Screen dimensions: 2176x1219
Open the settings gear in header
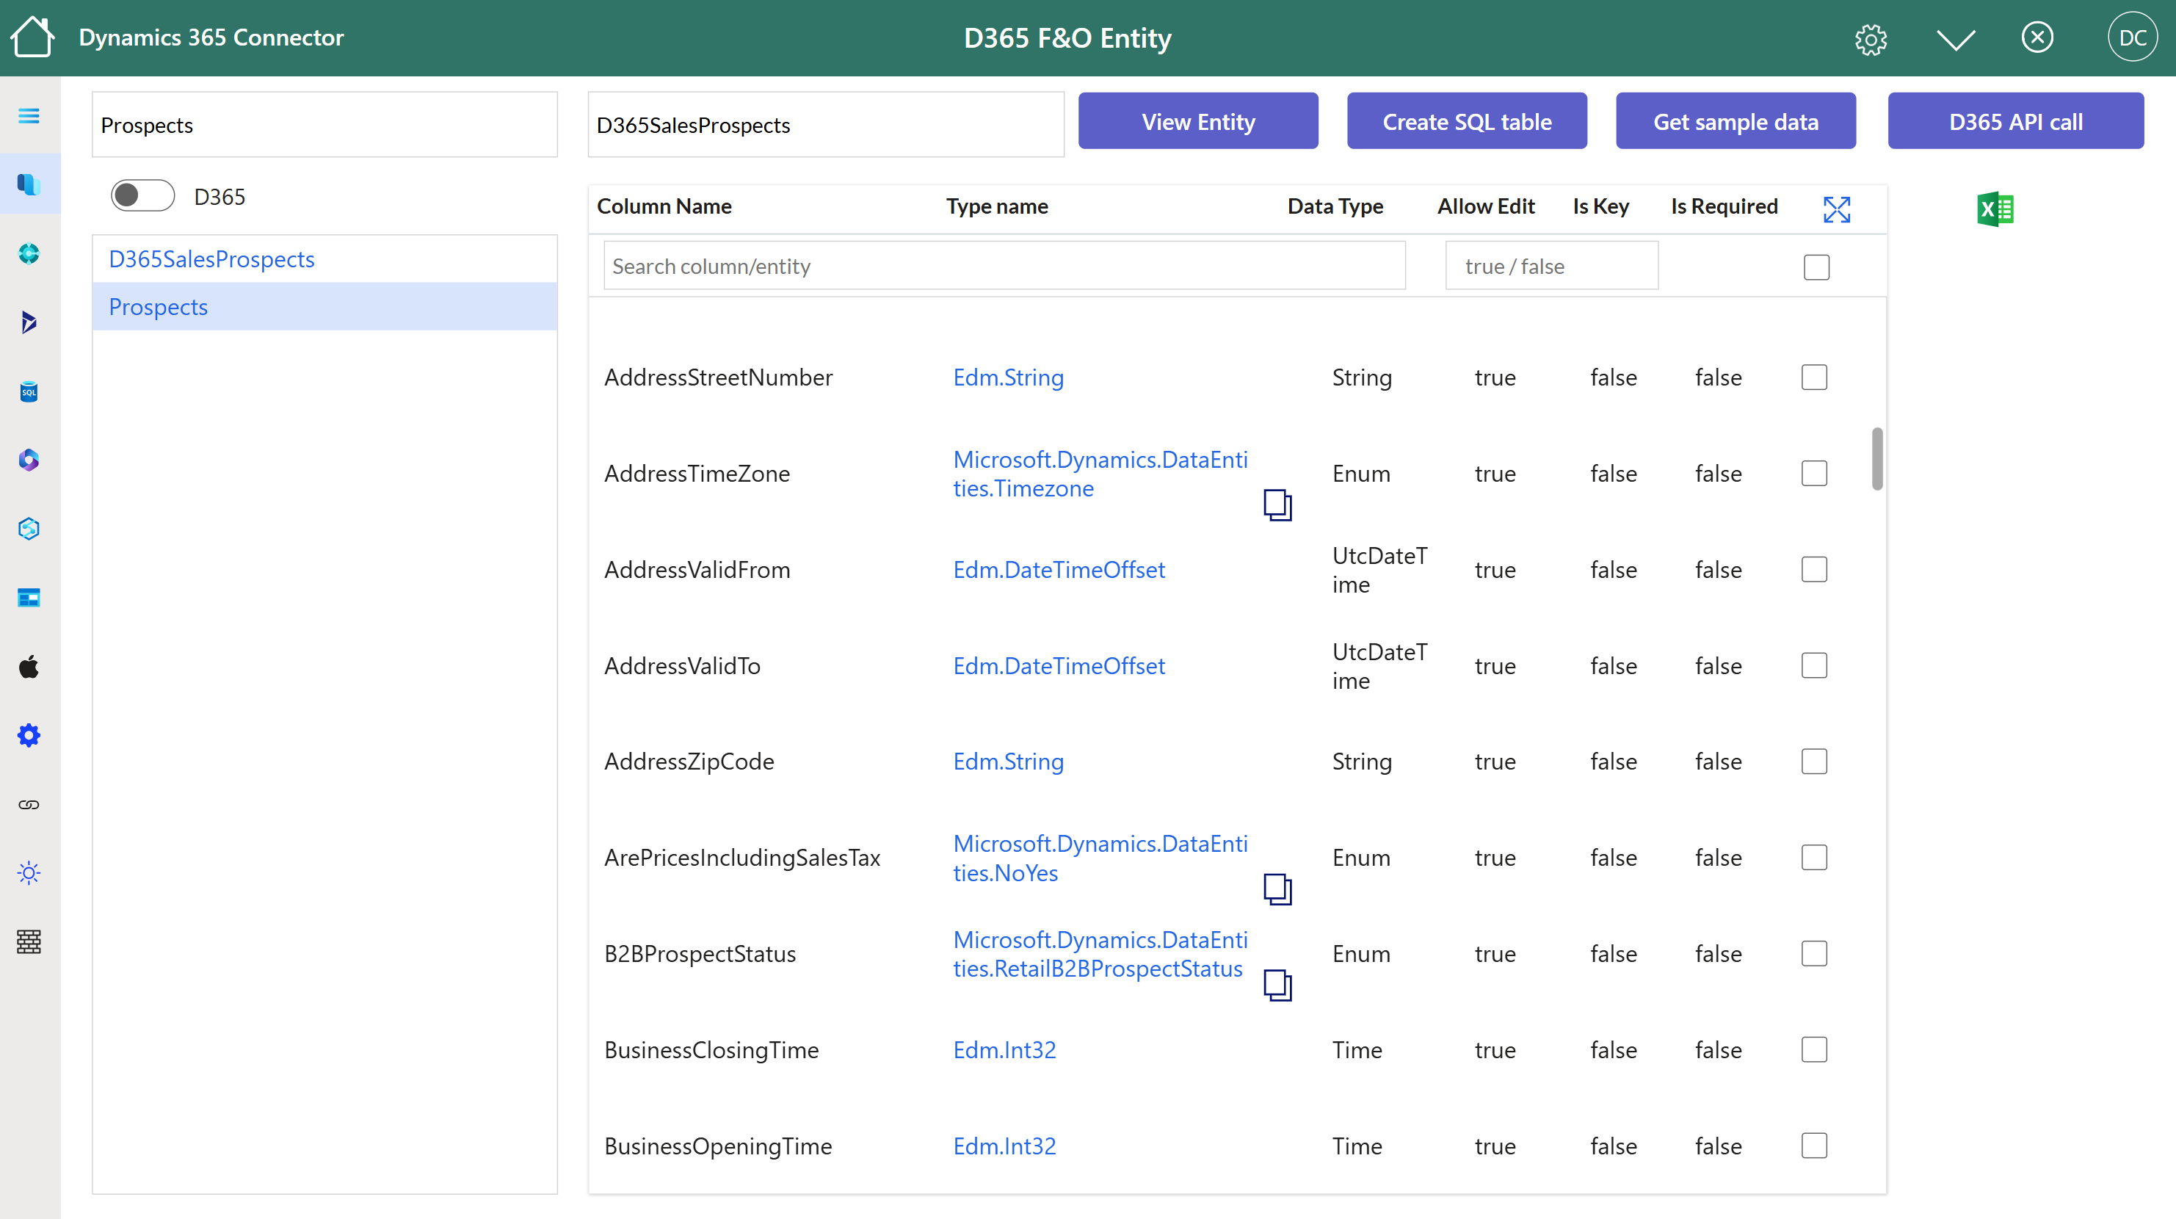pyautogui.click(x=1870, y=39)
